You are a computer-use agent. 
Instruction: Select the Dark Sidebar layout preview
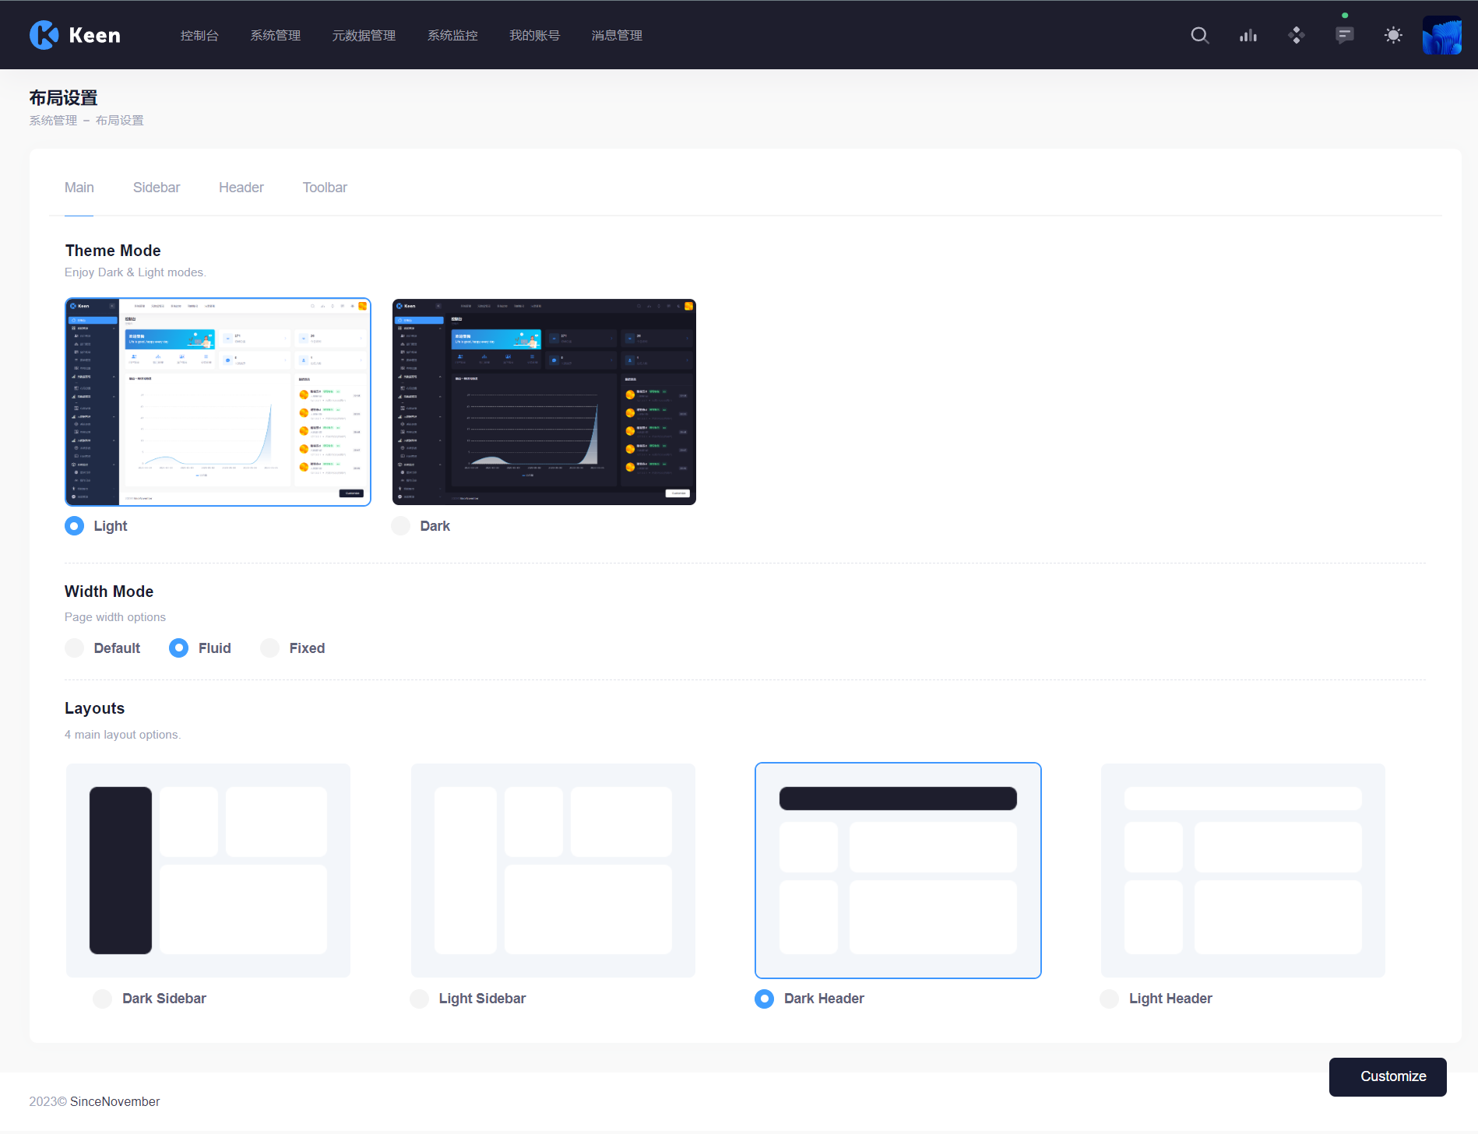(x=208, y=870)
